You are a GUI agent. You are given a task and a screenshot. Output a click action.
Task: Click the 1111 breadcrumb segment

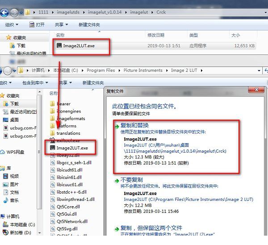pos(43,12)
